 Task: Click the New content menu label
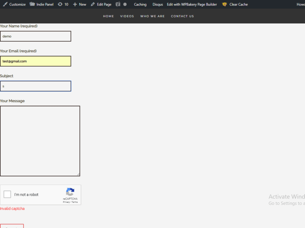[82, 4]
